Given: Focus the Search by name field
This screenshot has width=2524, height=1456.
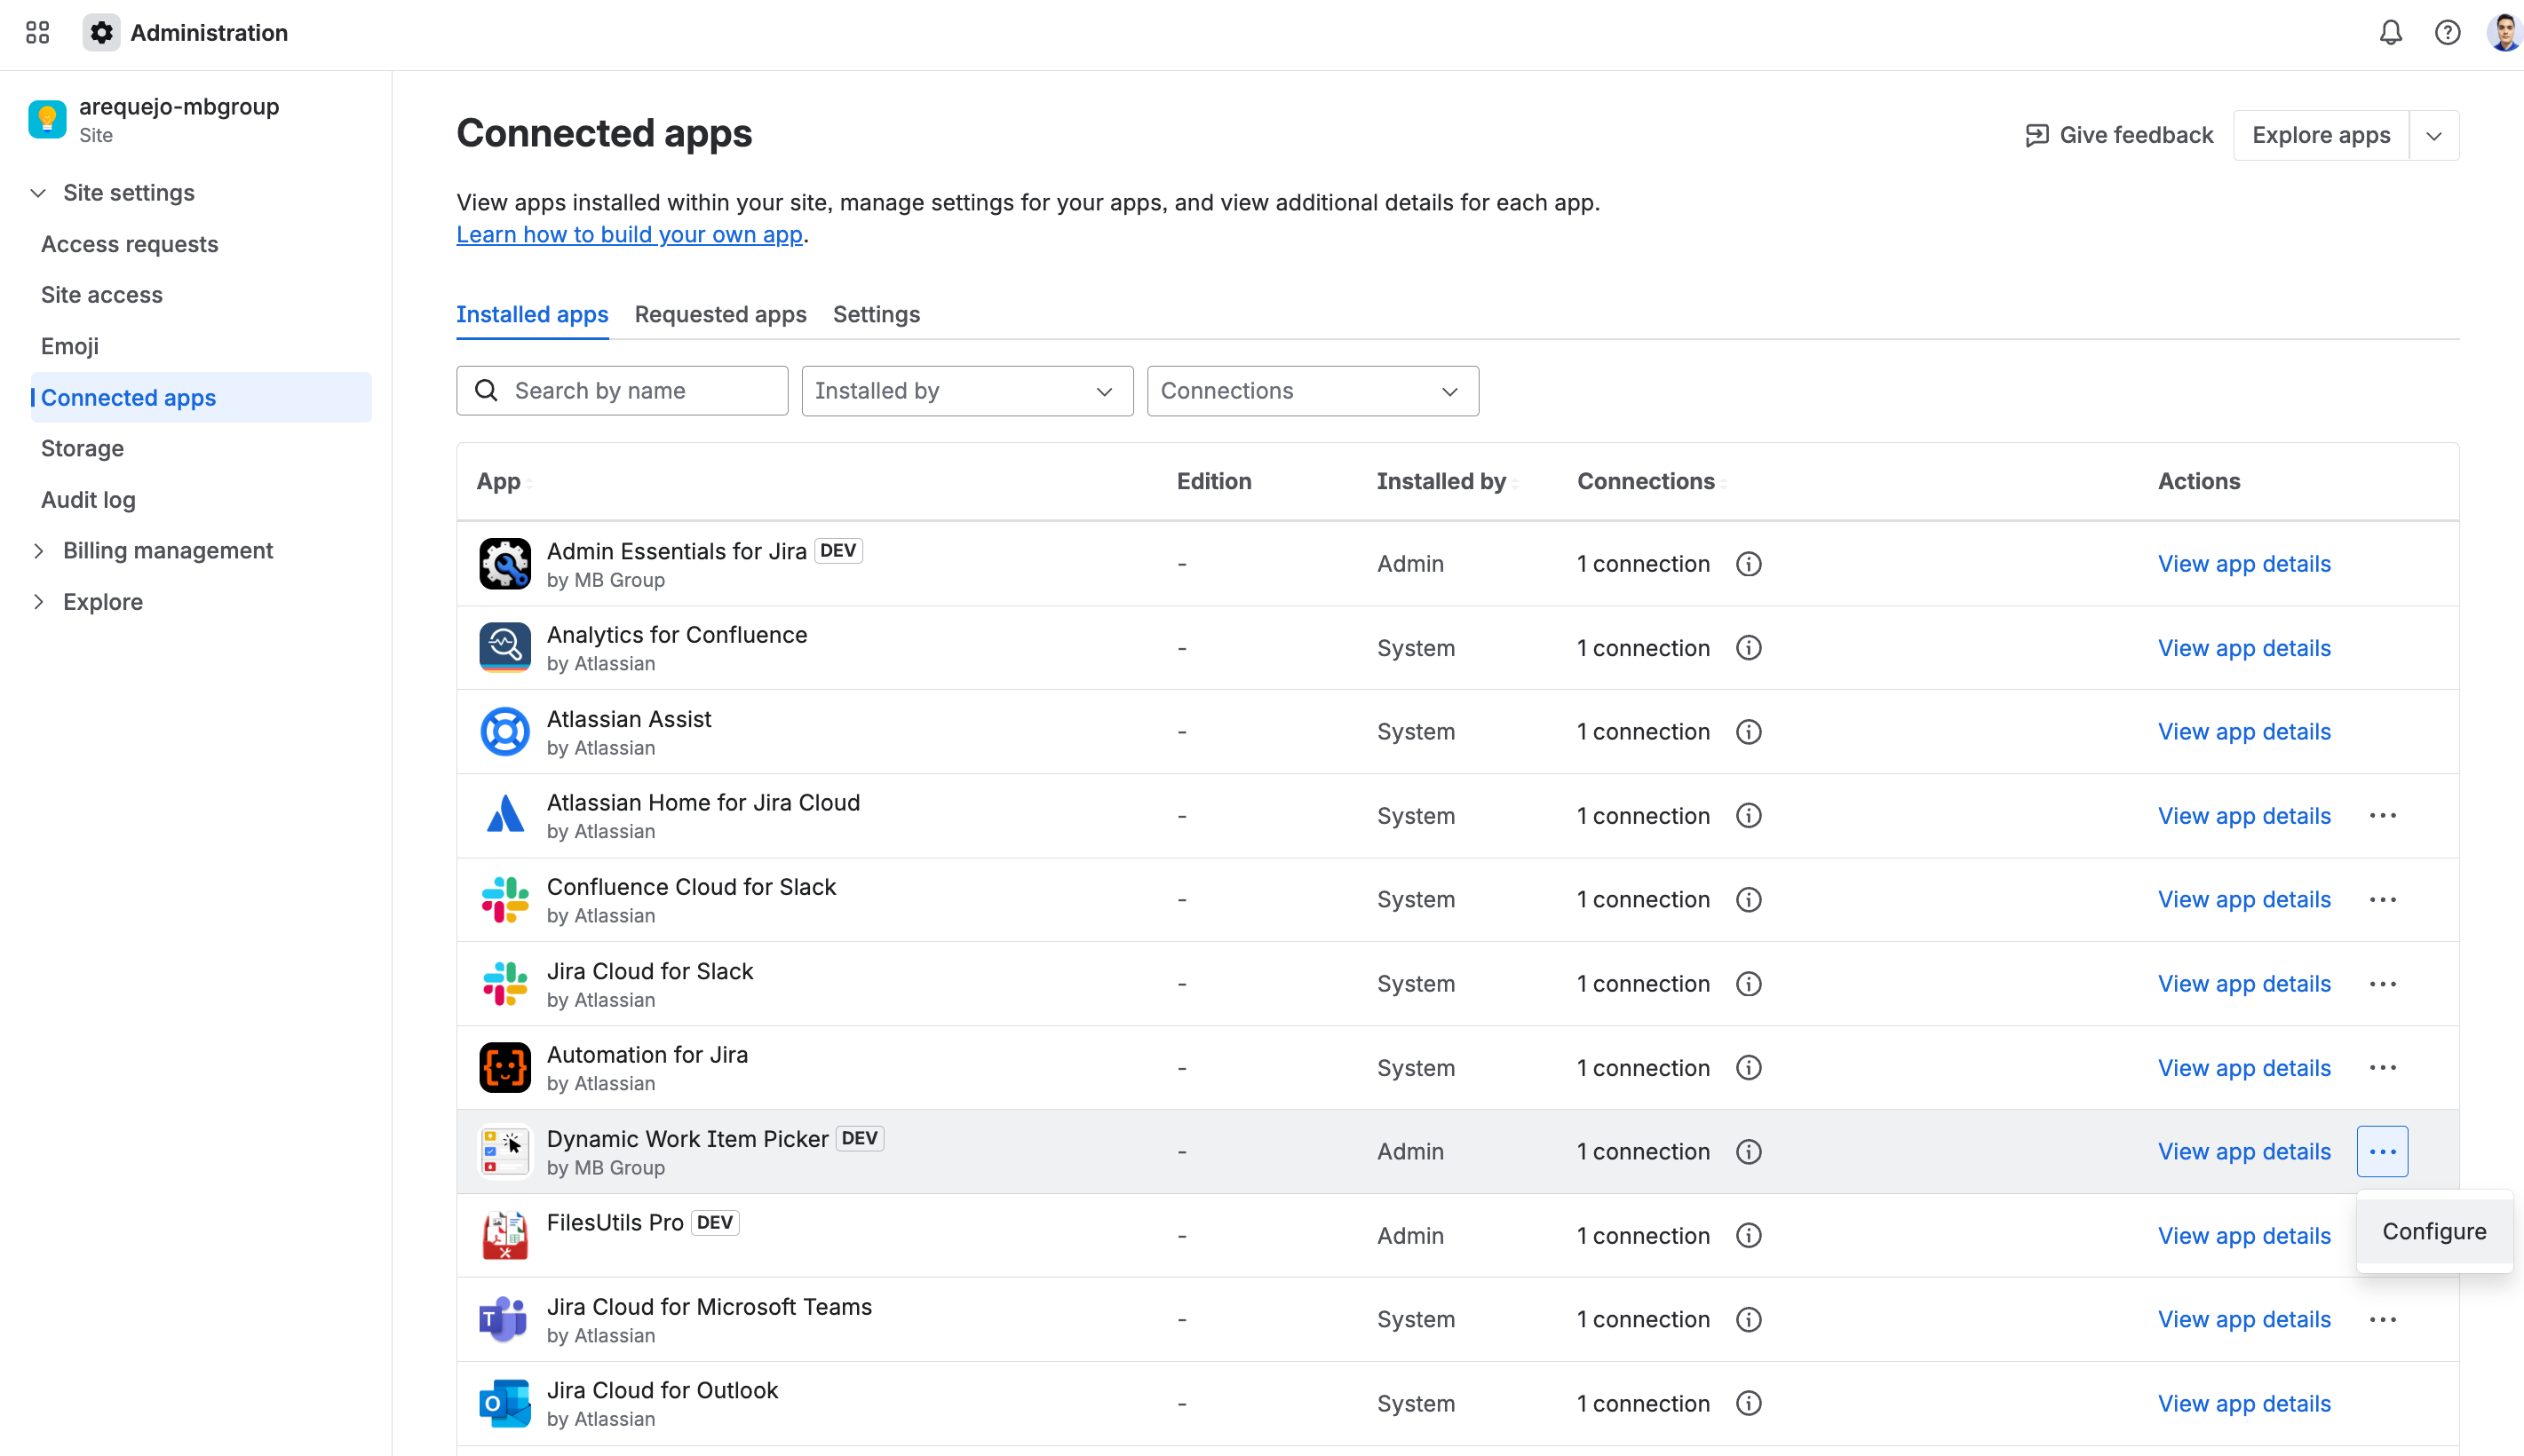Looking at the screenshot, I should pos(622,391).
